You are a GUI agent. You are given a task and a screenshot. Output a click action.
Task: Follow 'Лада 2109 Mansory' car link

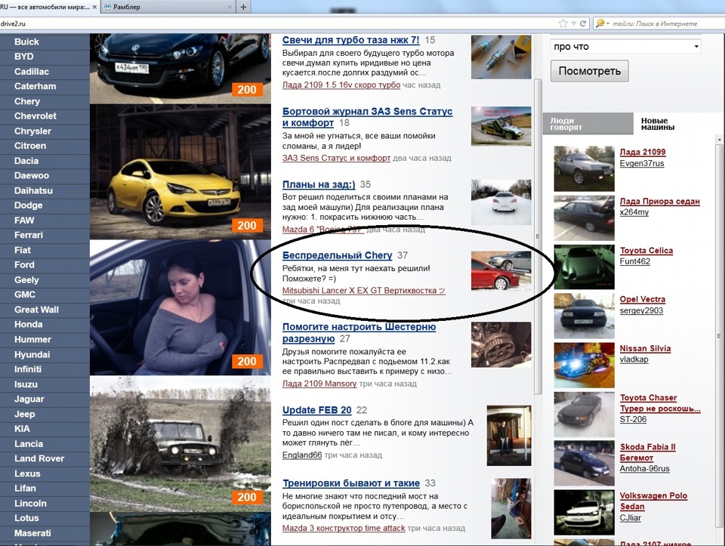[319, 384]
